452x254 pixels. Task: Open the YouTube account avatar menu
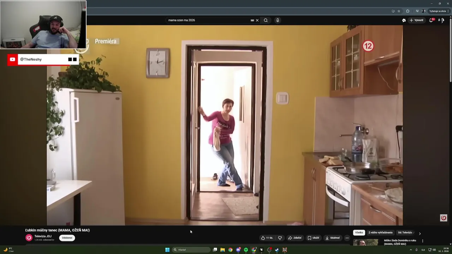(441, 20)
